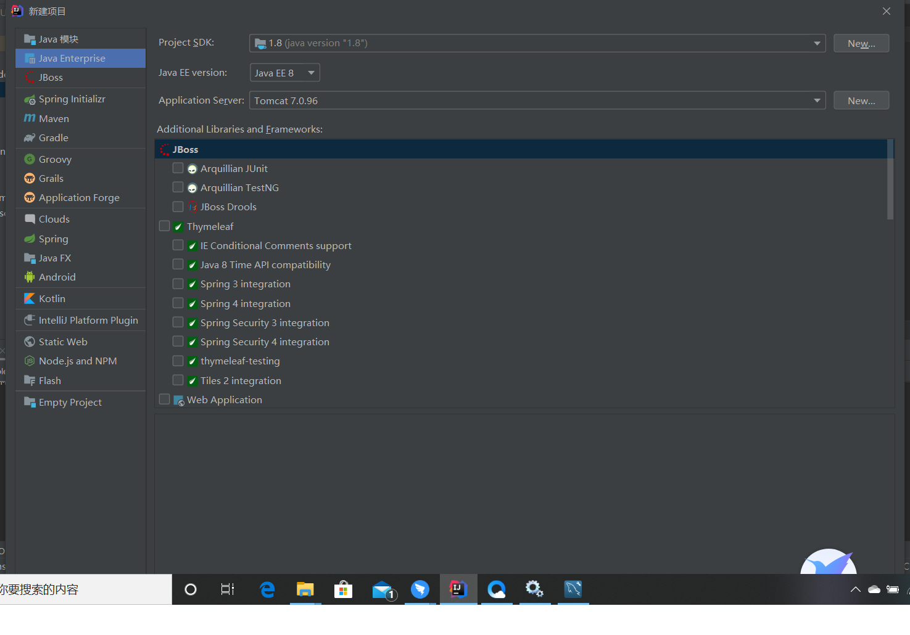
Task: Click the IntelliJ Platform Plugin icon
Action: [x=30, y=320]
